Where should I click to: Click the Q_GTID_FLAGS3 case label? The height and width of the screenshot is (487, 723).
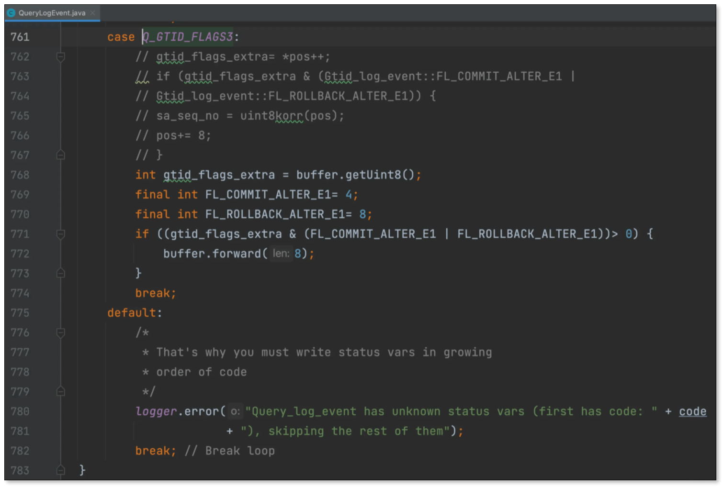tap(188, 37)
